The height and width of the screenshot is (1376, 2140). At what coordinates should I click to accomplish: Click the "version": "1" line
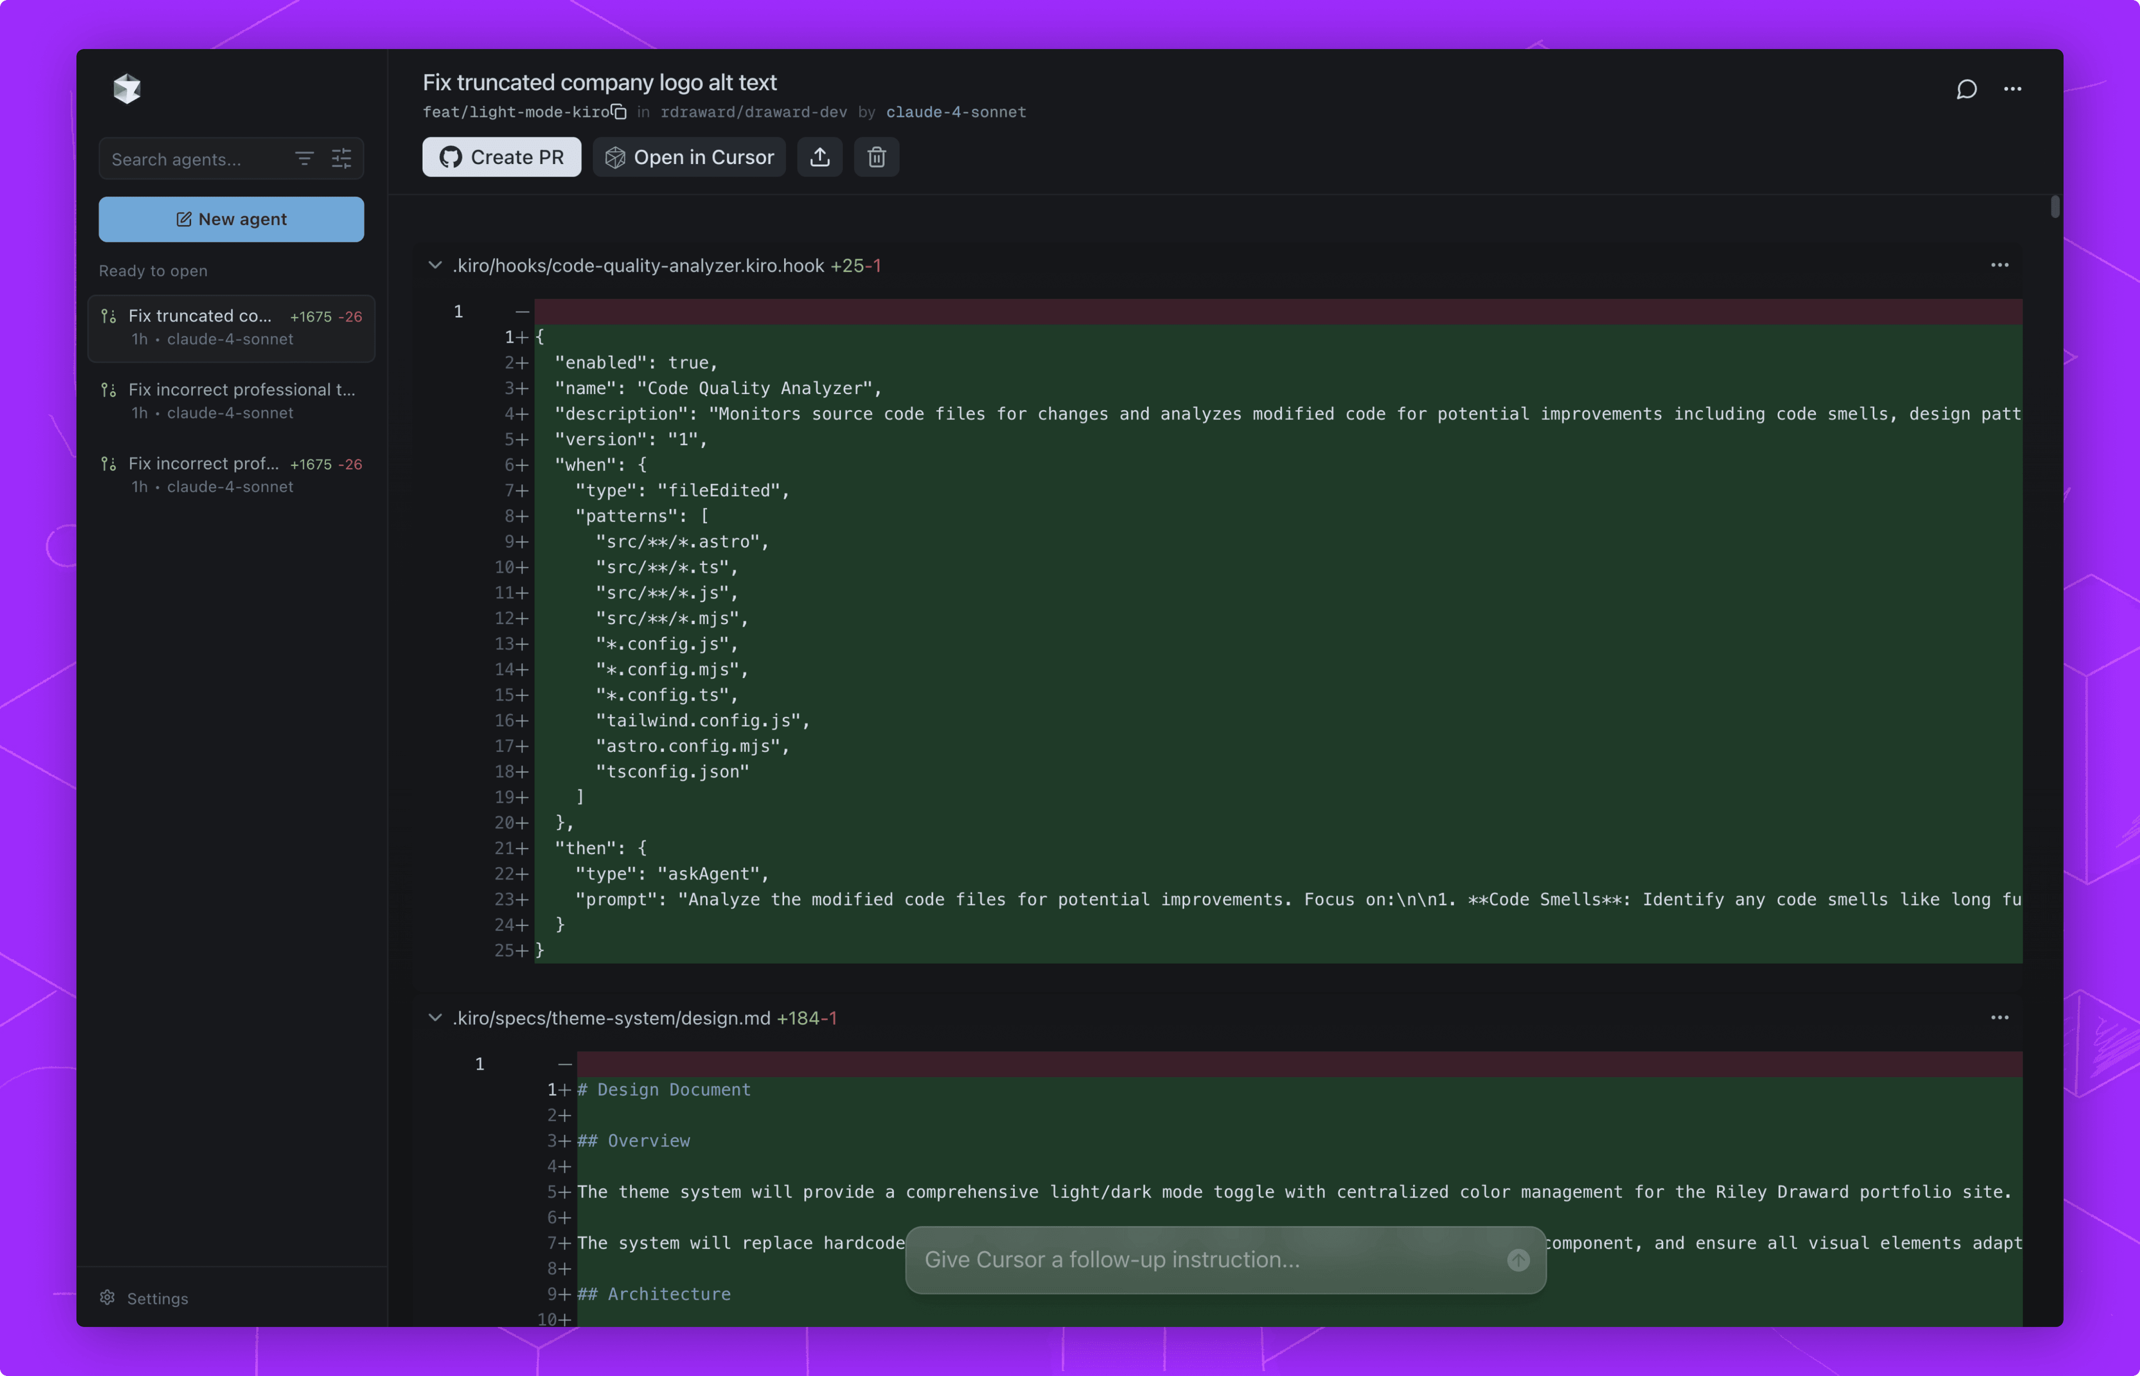coord(631,439)
